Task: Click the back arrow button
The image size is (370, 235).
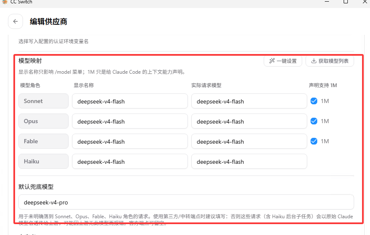Action: (15, 21)
